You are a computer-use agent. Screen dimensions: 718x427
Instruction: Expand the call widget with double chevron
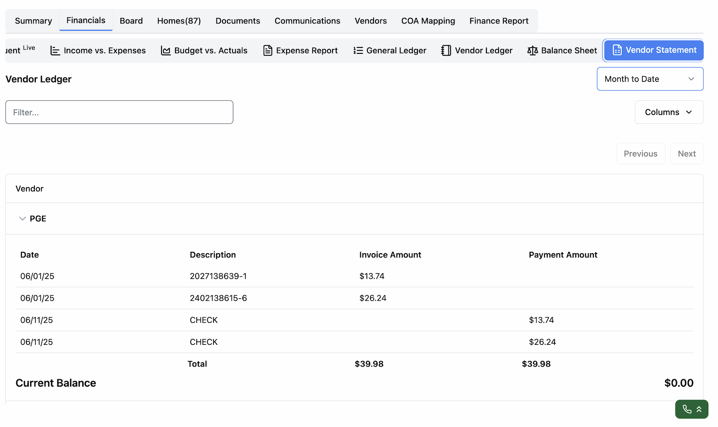point(699,409)
